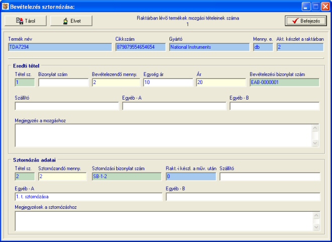The width and height of the screenshot is (332, 242).
Task: Click the Egyéb - B field in Eredti tétel
Action: [275, 106]
